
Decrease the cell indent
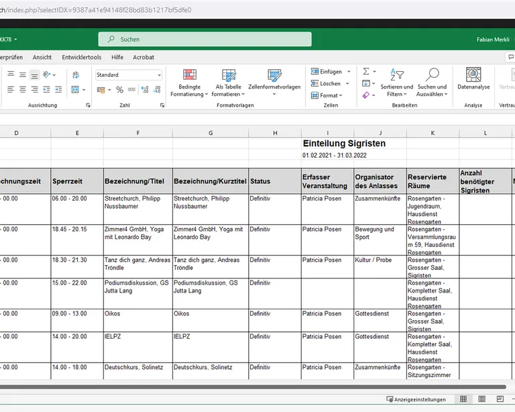click(x=46, y=89)
